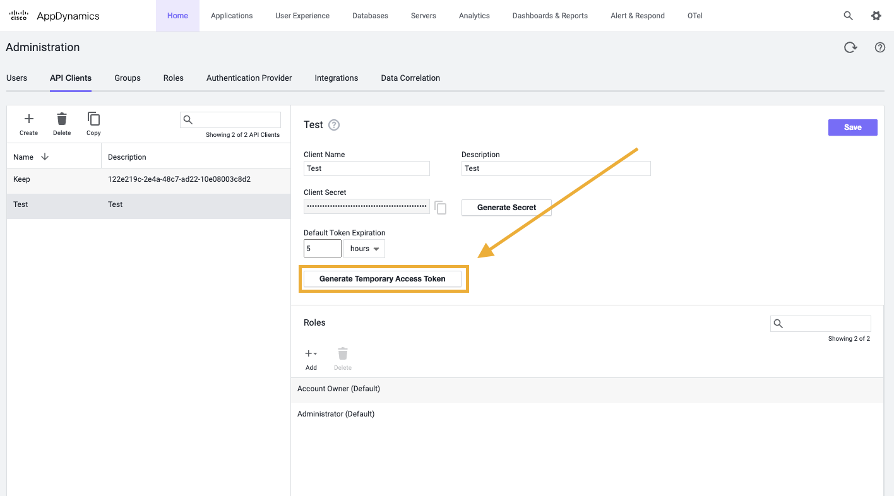Click the Client Secret masked field
This screenshot has width=894, height=496.
pyautogui.click(x=367, y=206)
